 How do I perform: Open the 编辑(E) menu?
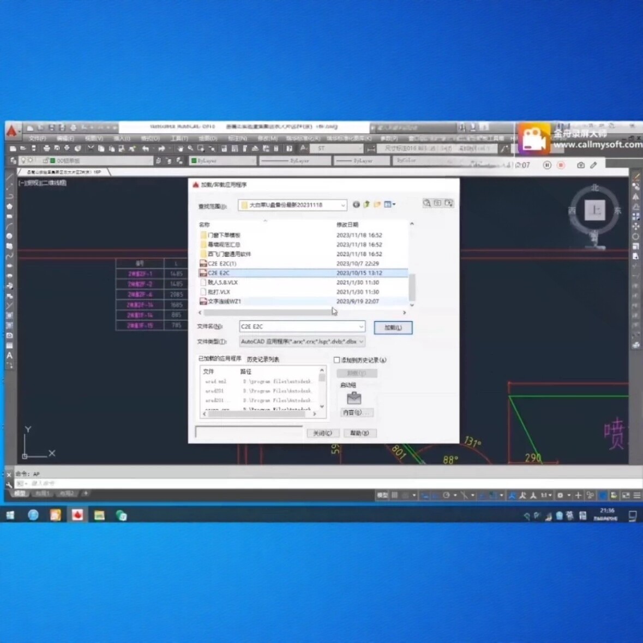point(65,138)
